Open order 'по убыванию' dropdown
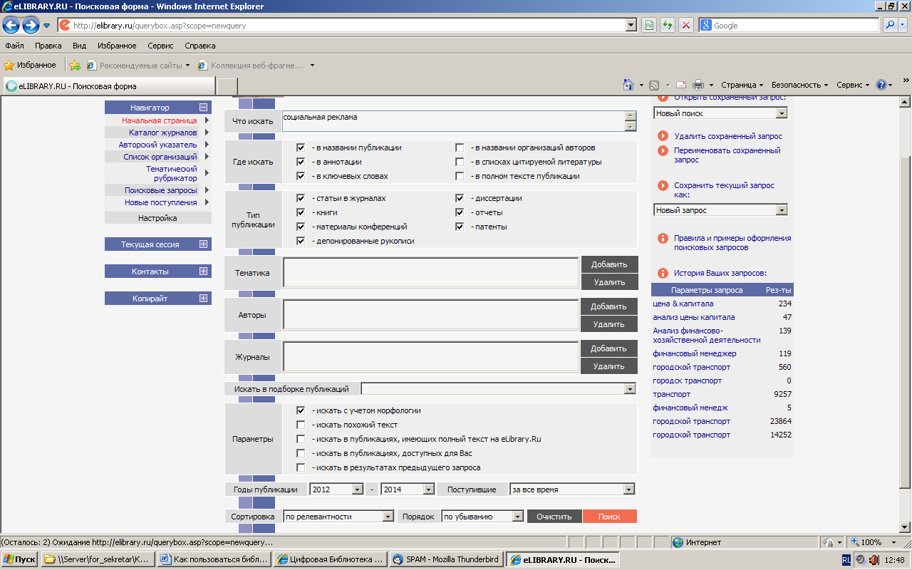 point(483,517)
